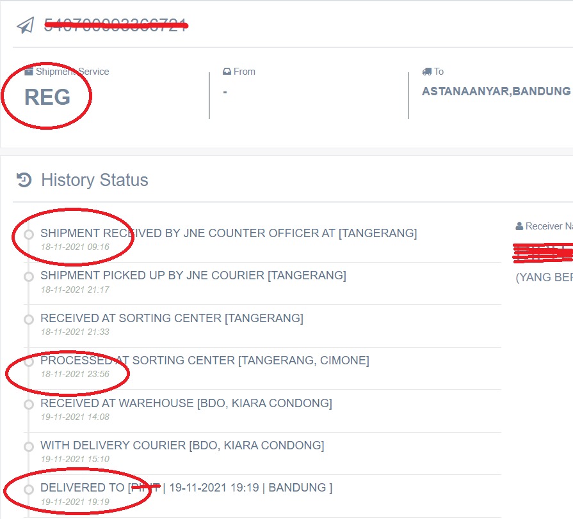
Task: Click the History Status heading
Action: (95, 180)
